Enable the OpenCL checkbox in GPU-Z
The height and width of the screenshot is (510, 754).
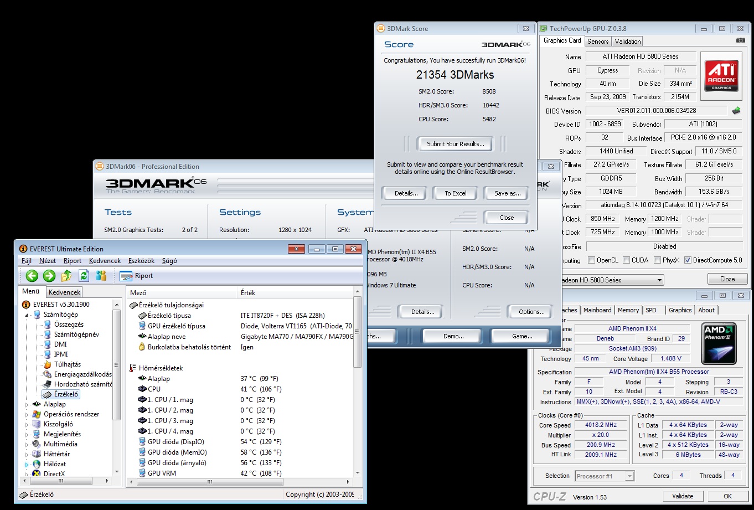tap(592, 260)
